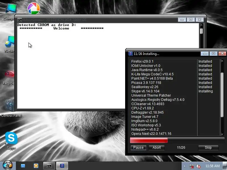
Task: Switch to the command prompt taskbar button
Action: (49, 166)
